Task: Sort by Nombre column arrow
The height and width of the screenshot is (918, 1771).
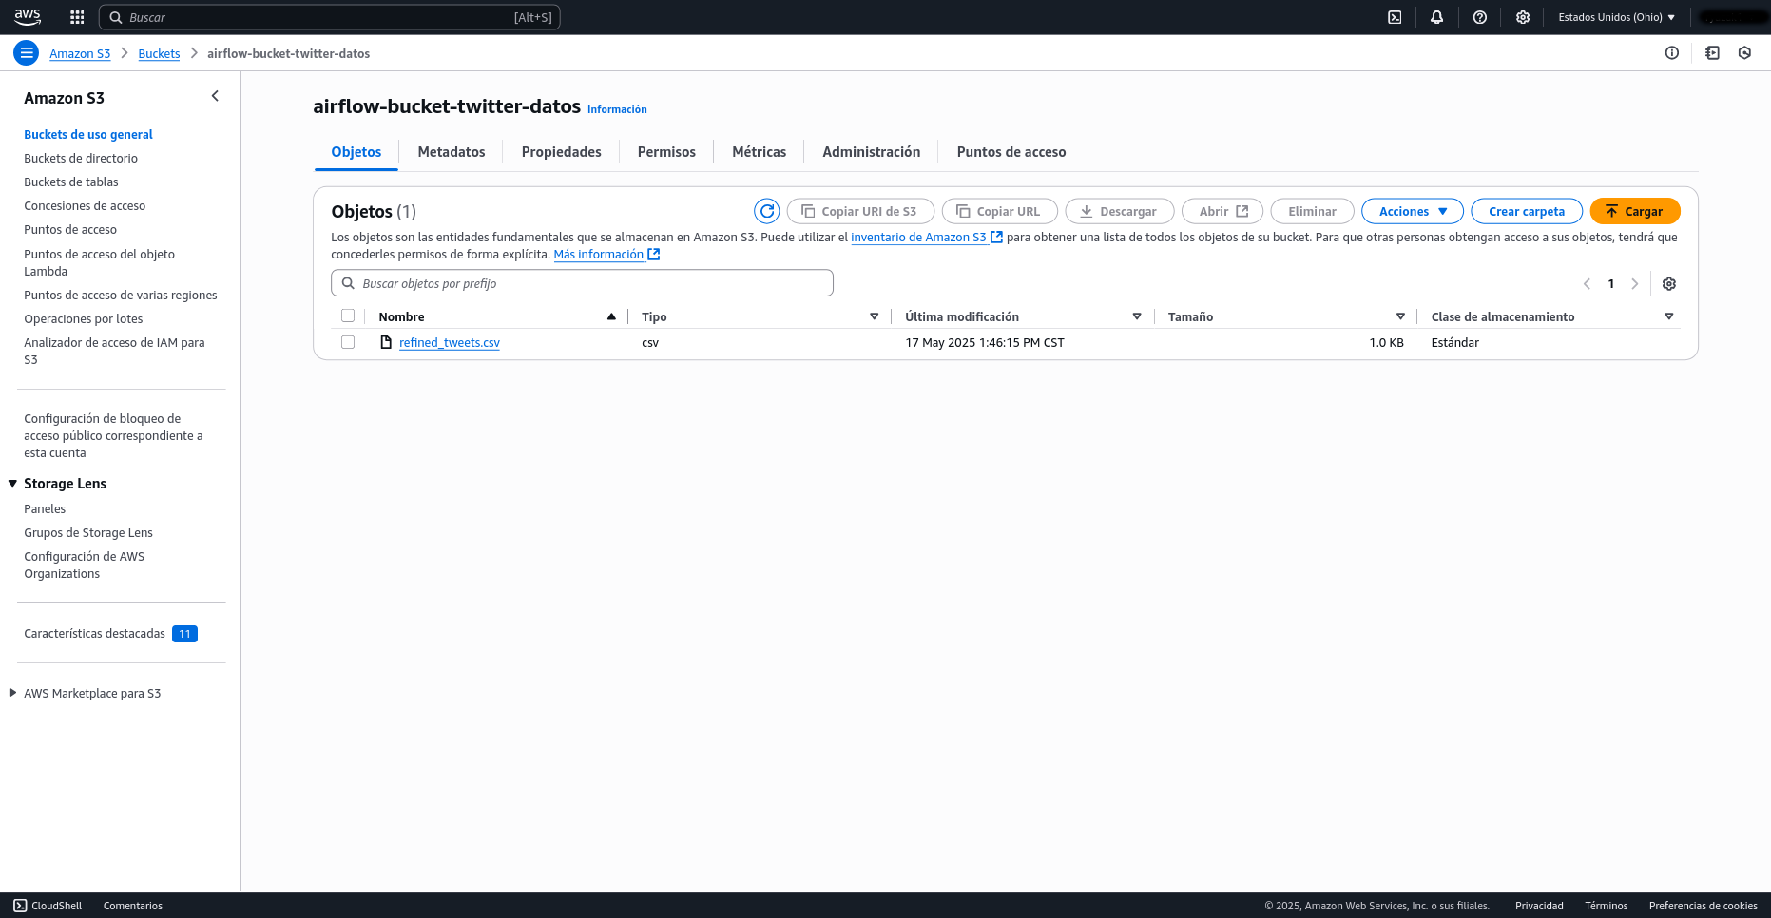Action: tap(611, 316)
